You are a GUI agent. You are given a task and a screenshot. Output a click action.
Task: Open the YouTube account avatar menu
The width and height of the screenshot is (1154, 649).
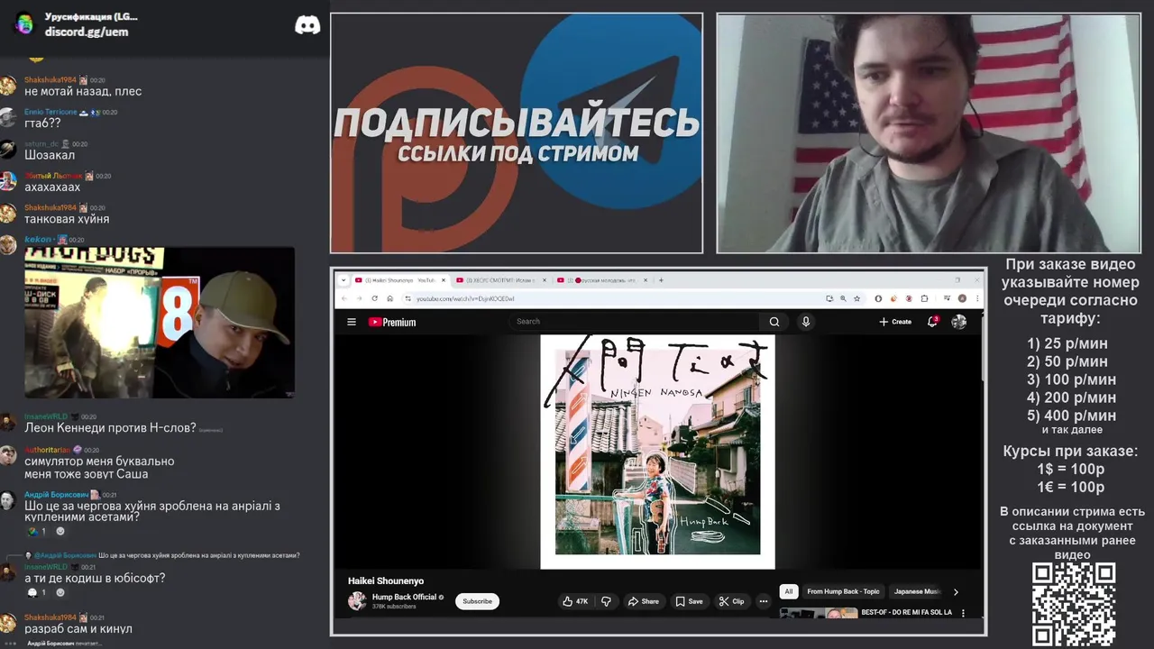[958, 322]
